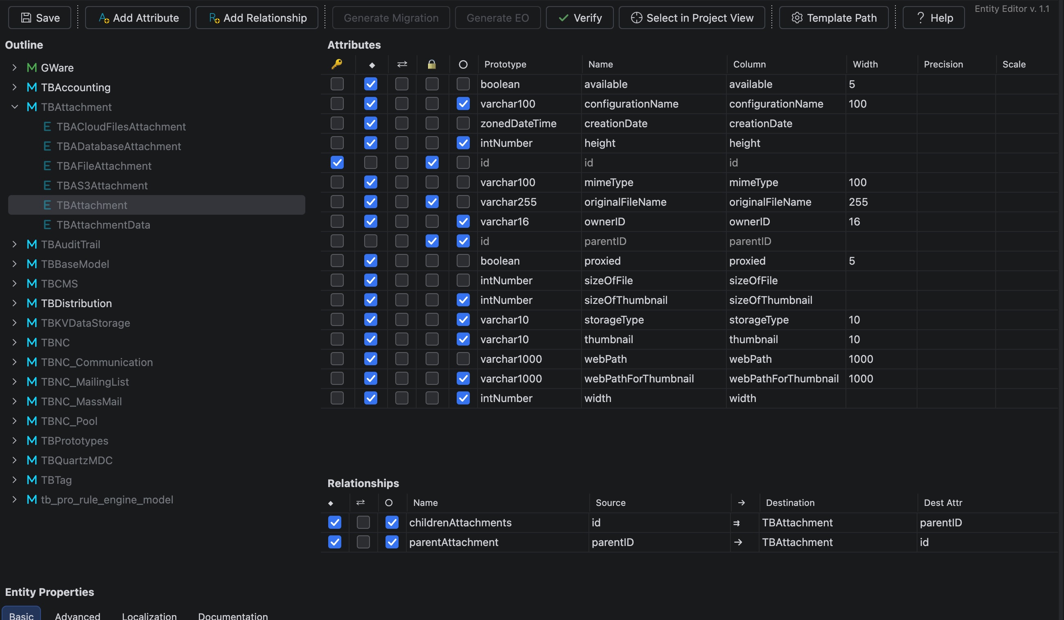Expand the TBBaseModel model node

14,264
